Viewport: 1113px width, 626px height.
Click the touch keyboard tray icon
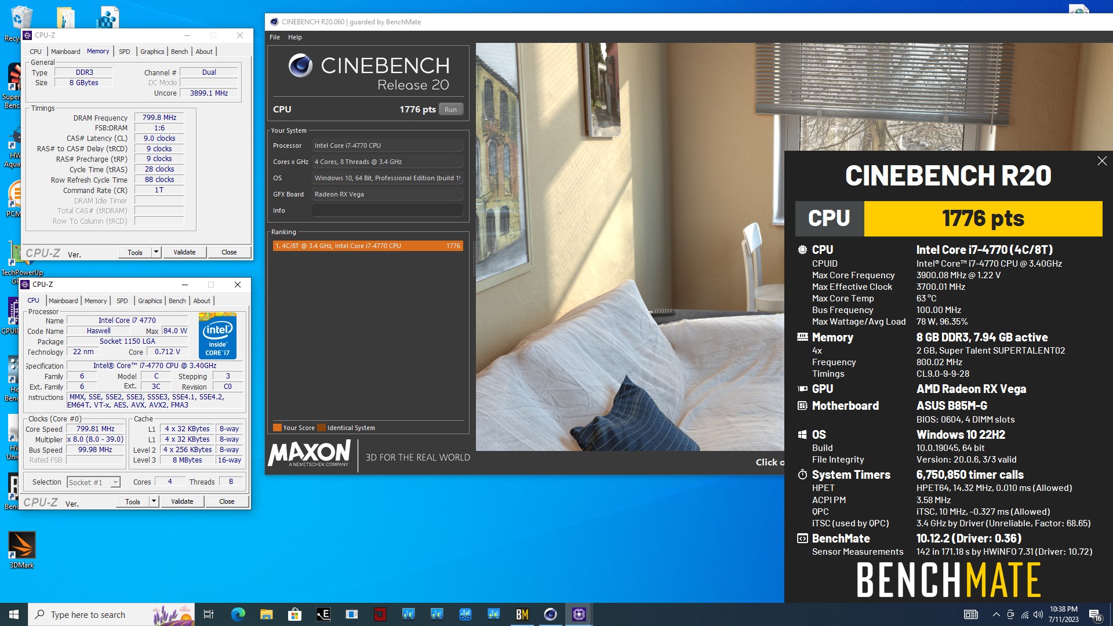pyautogui.click(x=971, y=614)
